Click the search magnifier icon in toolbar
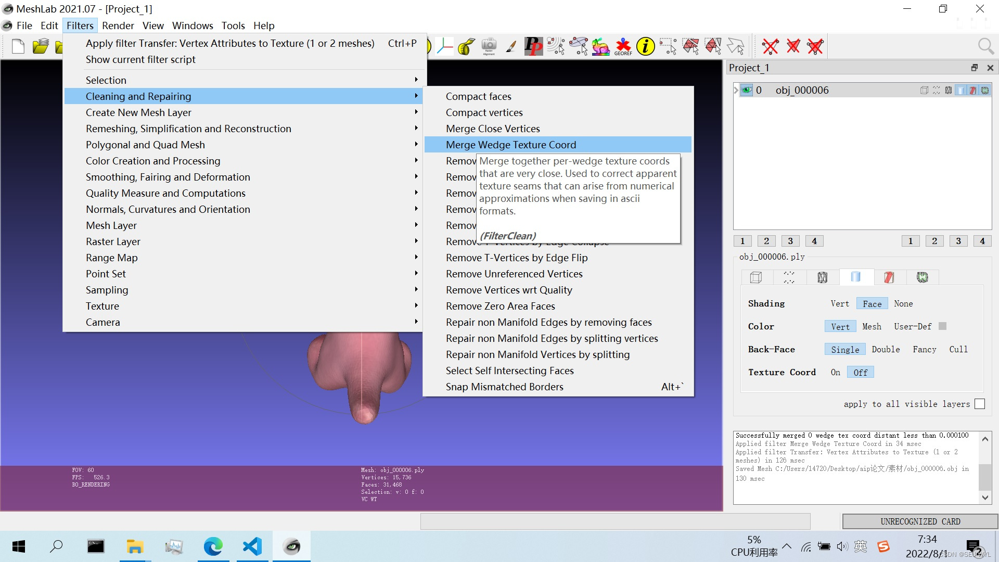 pos(985,46)
